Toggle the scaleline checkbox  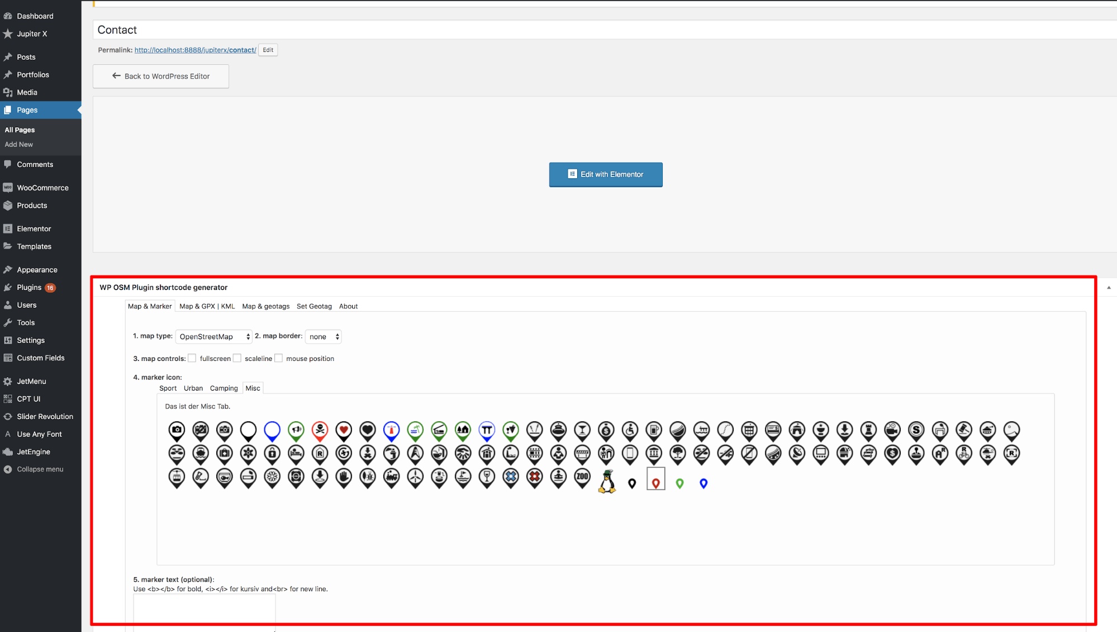coord(237,358)
